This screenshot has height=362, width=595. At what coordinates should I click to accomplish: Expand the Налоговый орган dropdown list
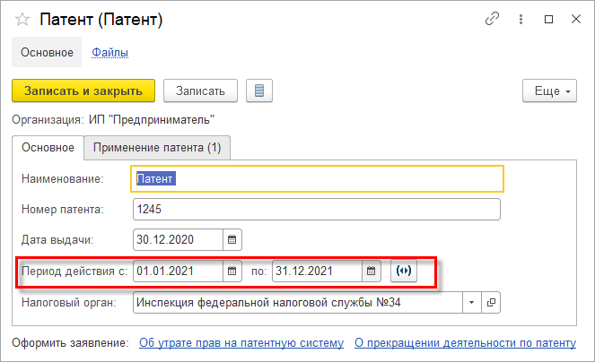473,303
